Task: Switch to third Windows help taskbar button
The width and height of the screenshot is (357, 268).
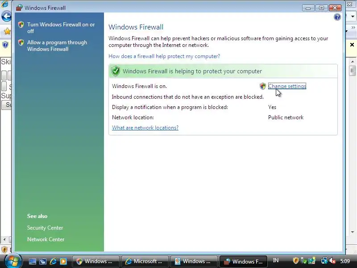Action: pos(194,261)
